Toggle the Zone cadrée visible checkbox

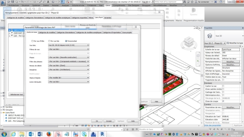223,89
